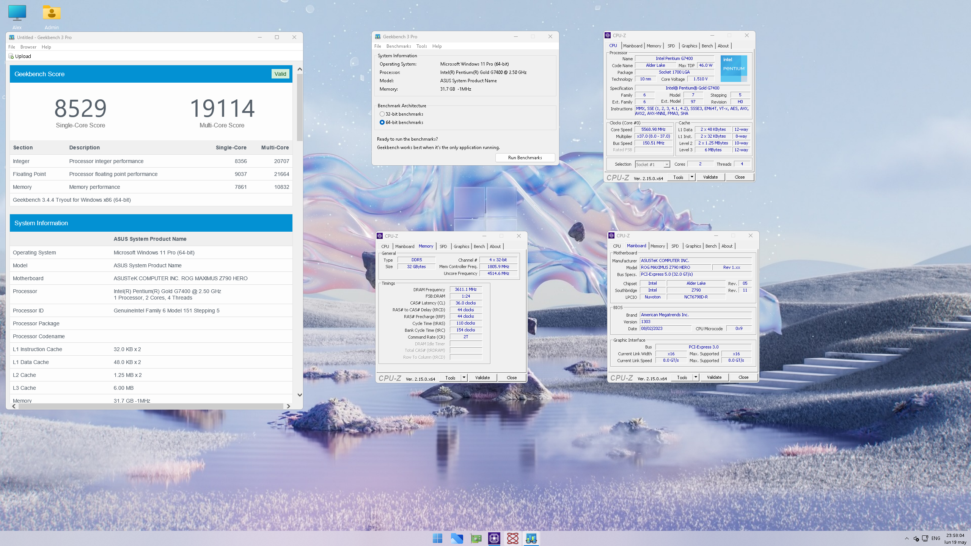Switch to Bench tab in top CPU-Z

point(707,46)
